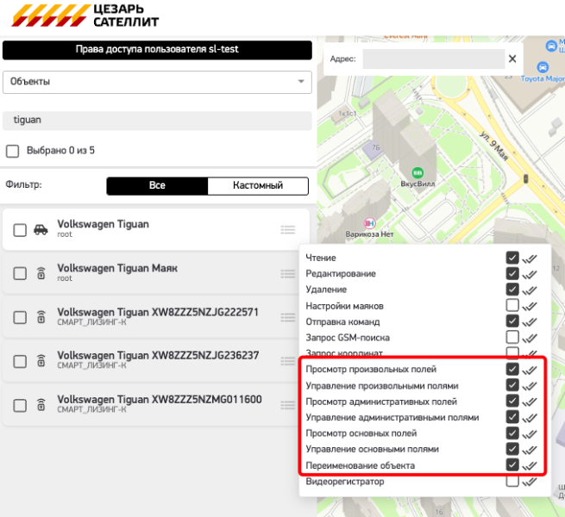Enable the Настройки маяков permission checkbox
This screenshot has width=565, height=517.
(x=512, y=305)
